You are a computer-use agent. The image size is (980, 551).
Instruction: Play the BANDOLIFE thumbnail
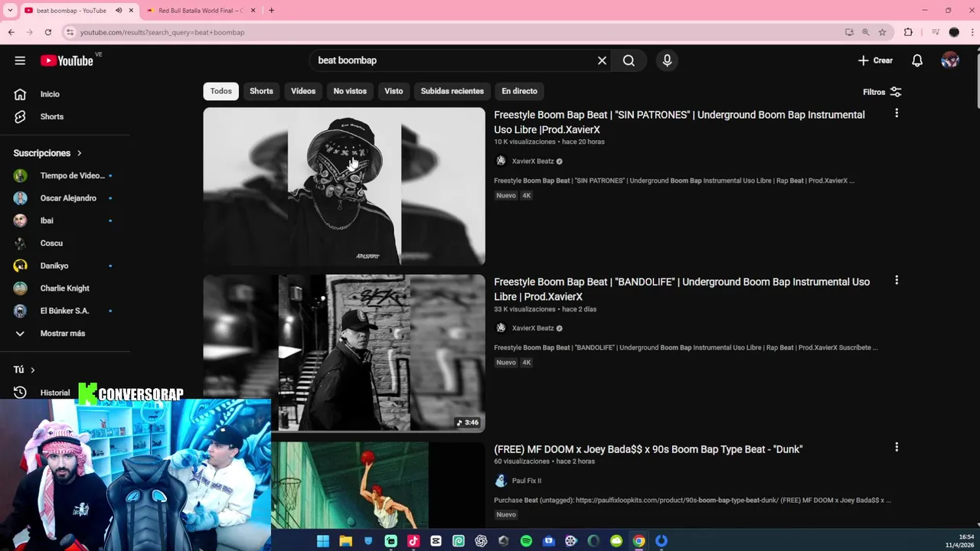(344, 353)
